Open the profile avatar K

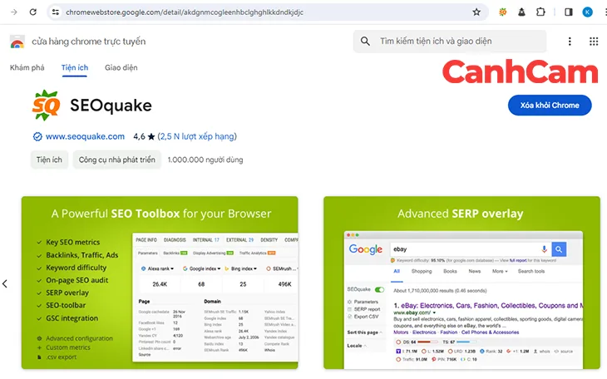pyautogui.click(x=587, y=12)
